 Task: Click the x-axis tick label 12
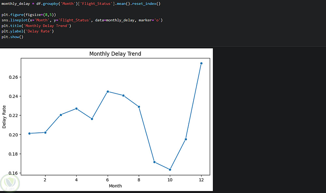(x=201, y=179)
